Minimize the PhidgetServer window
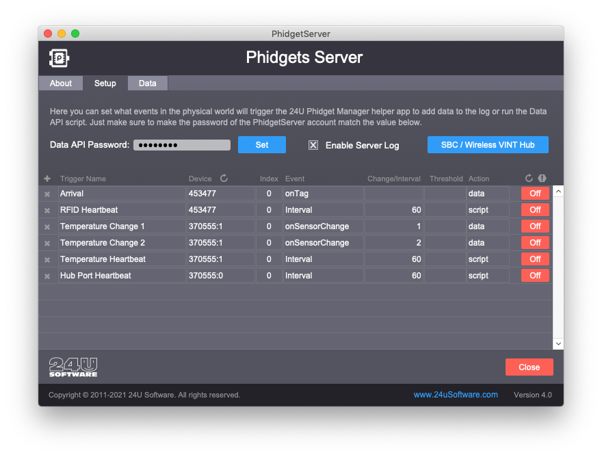The width and height of the screenshot is (602, 457). pyautogui.click(x=62, y=34)
